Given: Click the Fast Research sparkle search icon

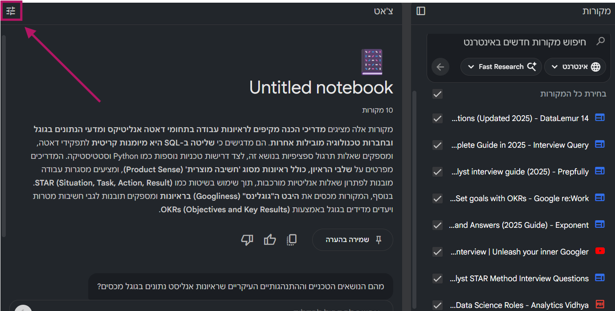Looking at the screenshot, I should pyautogui.click(x=532, y=67).
